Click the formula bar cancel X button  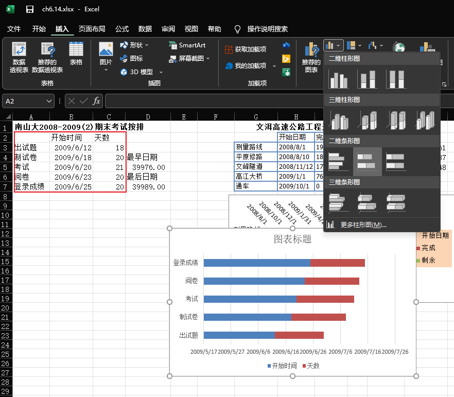(x=72, y=101)
